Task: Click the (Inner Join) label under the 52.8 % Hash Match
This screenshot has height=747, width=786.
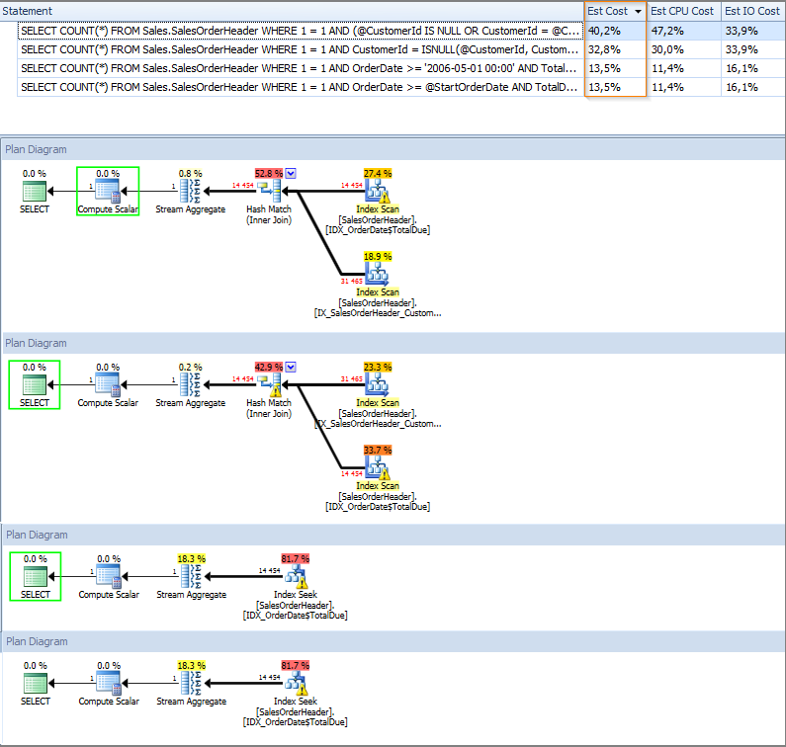Action: 269,220
